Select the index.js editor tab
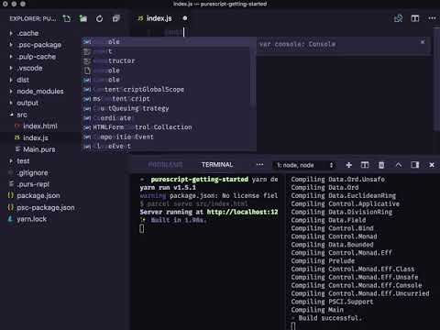Image resolution: width=440 pixels, height=330 pixels. tap(159, 18)
